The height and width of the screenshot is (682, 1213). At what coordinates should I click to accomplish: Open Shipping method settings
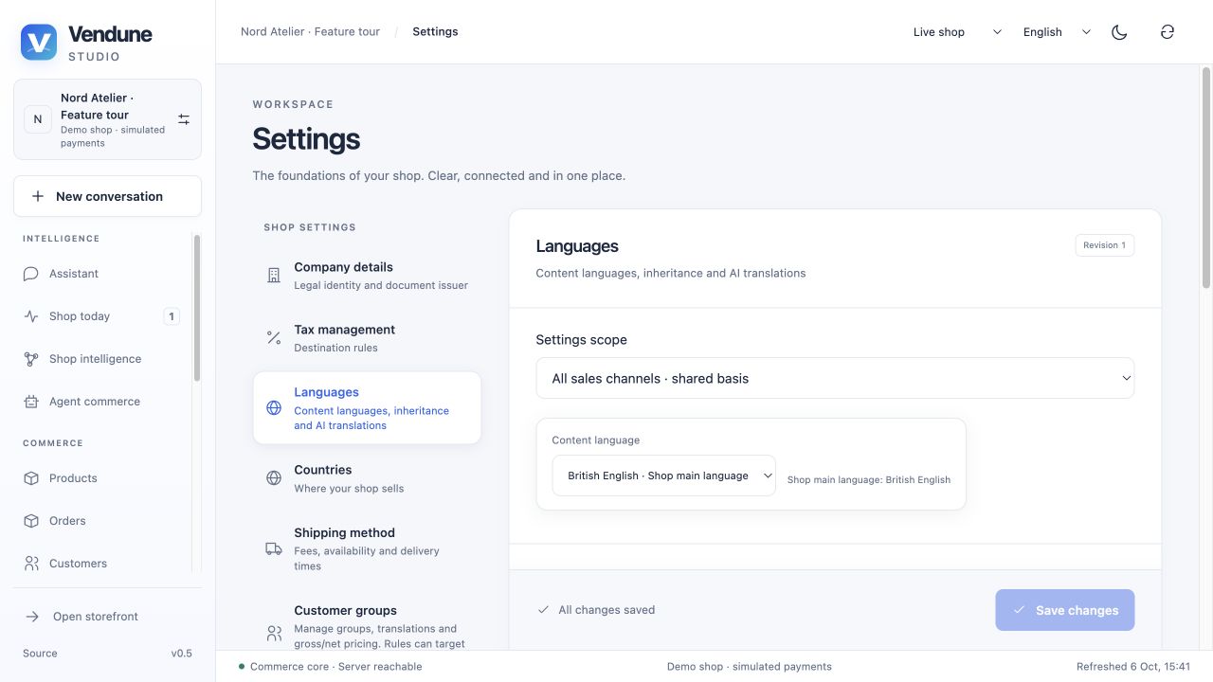click(367, 548)
